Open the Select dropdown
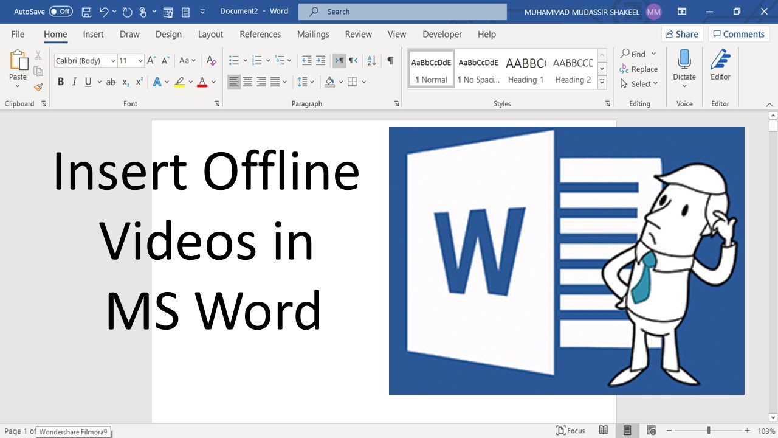Screen dimensions: 778x438 [639, 84]
